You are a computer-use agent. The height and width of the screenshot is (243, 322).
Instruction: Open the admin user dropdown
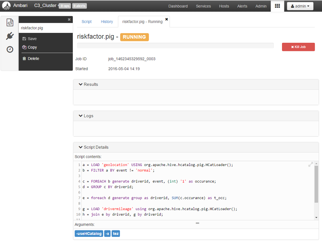click(300, 6)
